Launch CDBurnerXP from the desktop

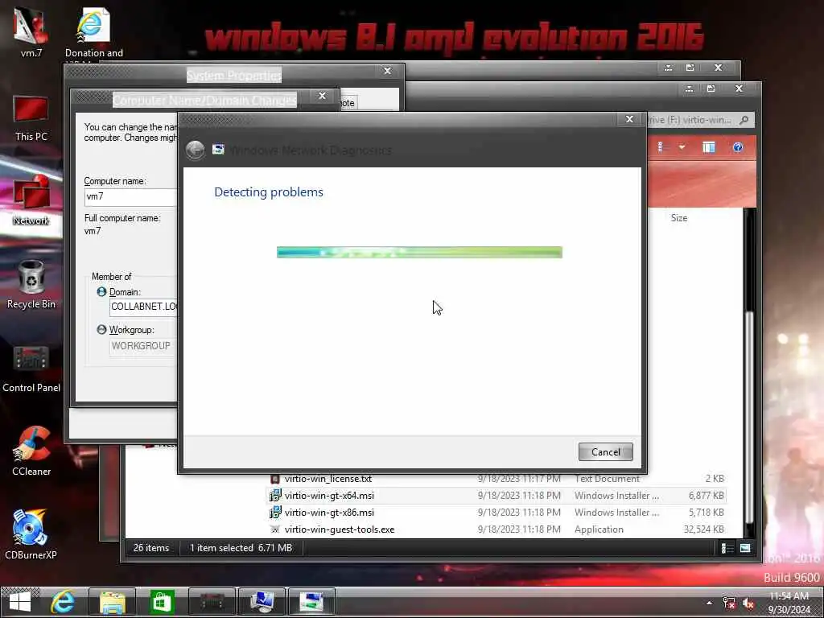31,535
